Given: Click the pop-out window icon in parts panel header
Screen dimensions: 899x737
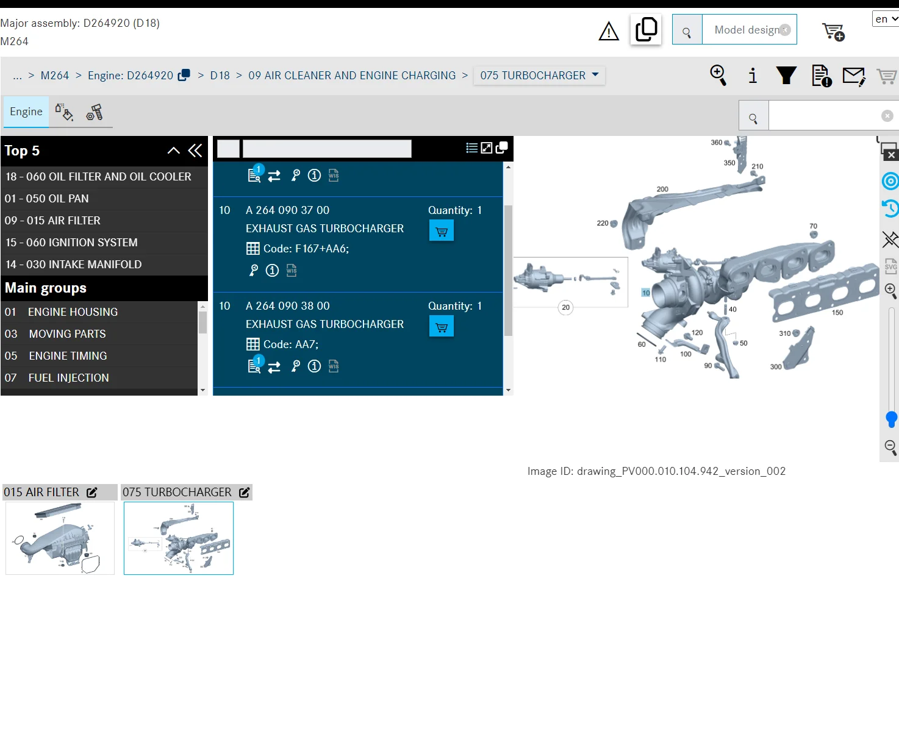Looking at the screenshot, I should 502,148.
